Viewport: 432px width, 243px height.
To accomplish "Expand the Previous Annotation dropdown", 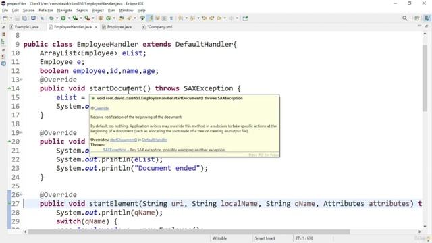I will point(198,18).
